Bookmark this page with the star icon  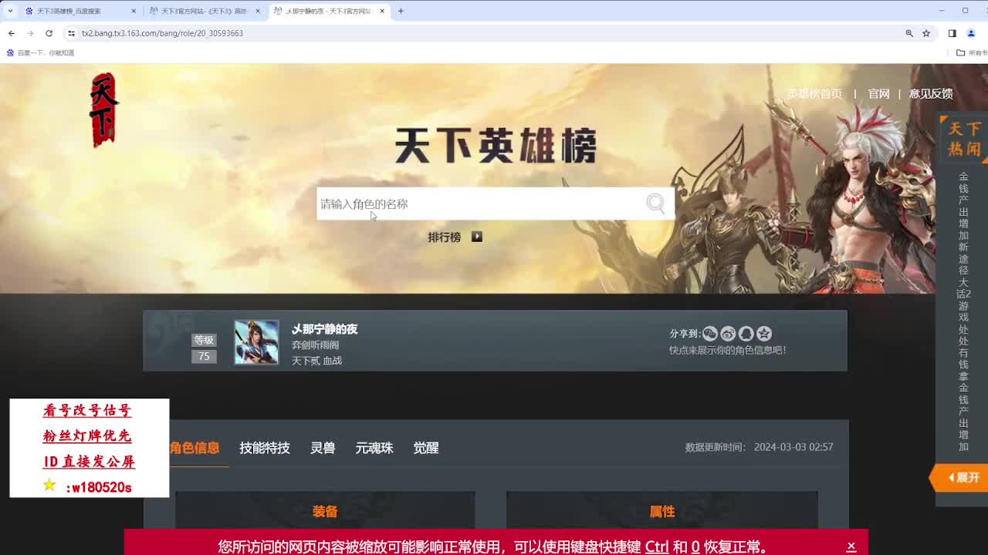926,33
